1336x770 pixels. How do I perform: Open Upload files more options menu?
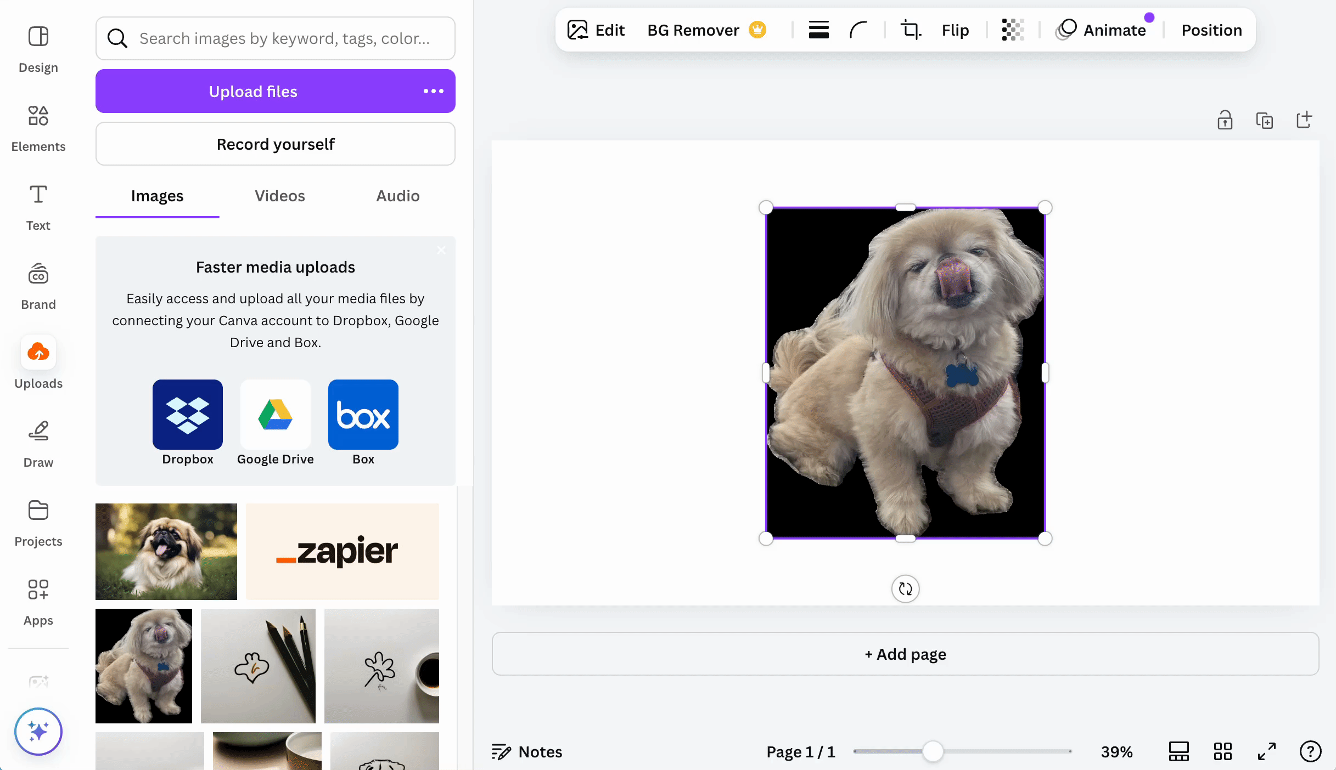pos(433,91)
